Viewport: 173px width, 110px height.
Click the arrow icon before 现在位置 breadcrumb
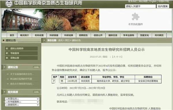44,40
